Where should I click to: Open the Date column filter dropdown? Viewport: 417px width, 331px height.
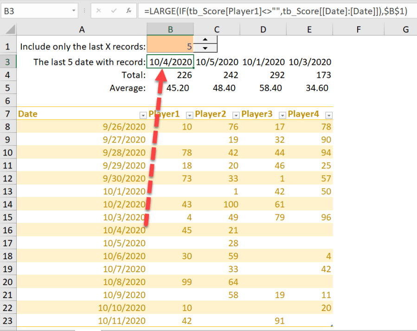pyautogui.click(x=143, y=115)
